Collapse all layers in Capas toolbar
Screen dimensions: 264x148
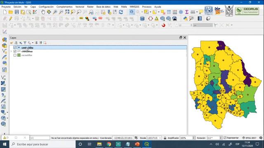click(x=40, y=43)
